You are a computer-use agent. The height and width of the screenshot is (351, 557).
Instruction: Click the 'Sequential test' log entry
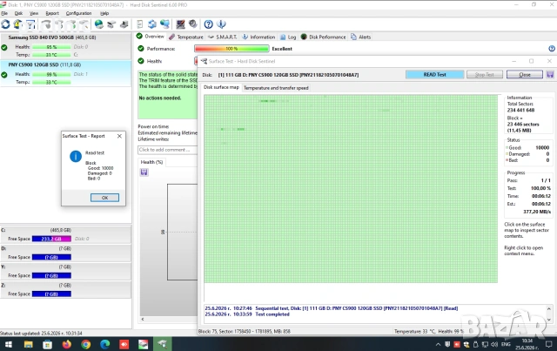(332, 308)
